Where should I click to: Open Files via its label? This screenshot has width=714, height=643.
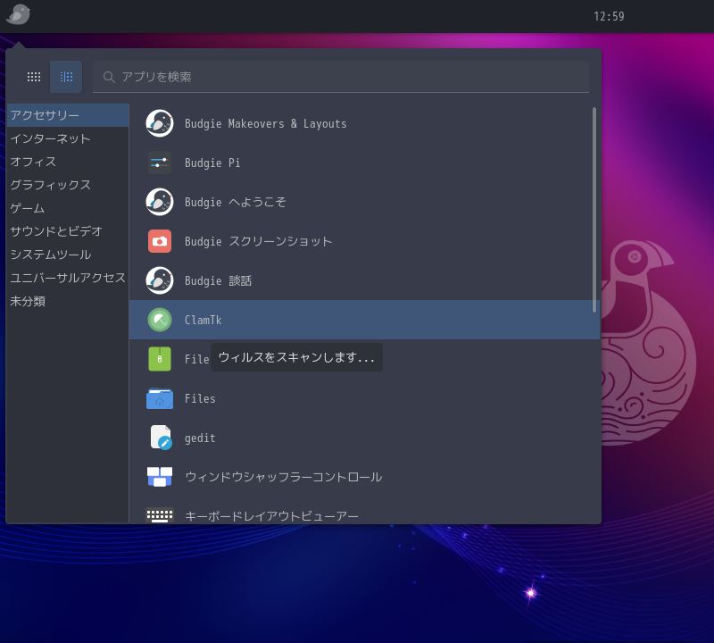coord(200,398)
